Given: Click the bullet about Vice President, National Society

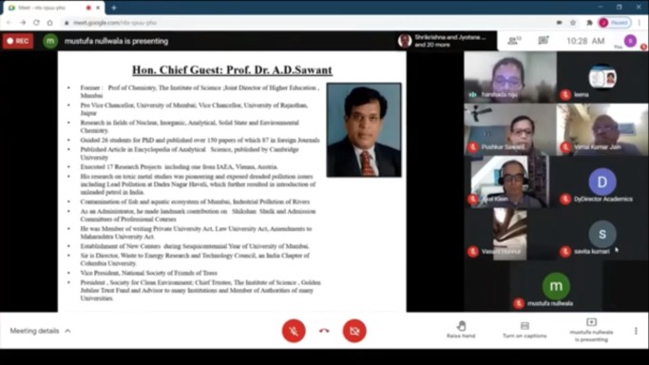Looking at the screenshot, I should 148,273.
